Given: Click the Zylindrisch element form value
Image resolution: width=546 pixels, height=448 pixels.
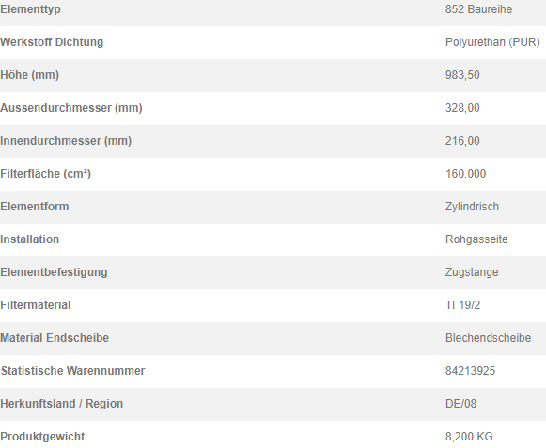Looking at the screenshot, I should [x=472, y=207].
